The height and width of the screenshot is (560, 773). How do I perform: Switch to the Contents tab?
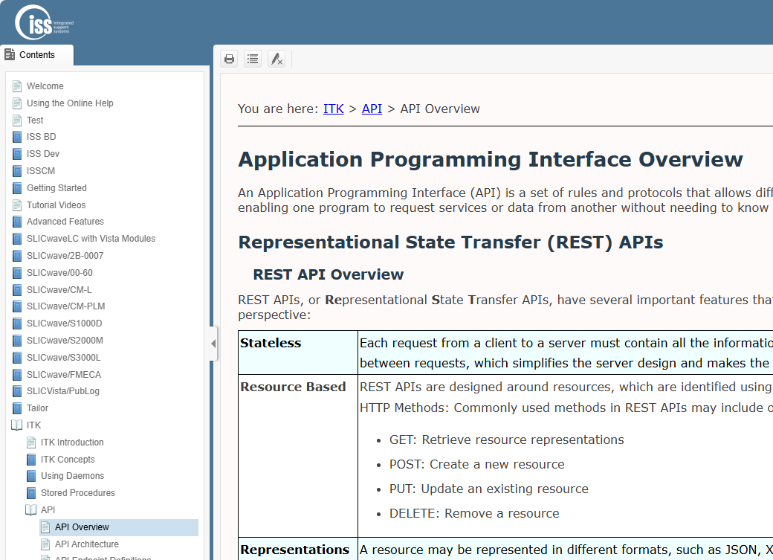[36, 54]
